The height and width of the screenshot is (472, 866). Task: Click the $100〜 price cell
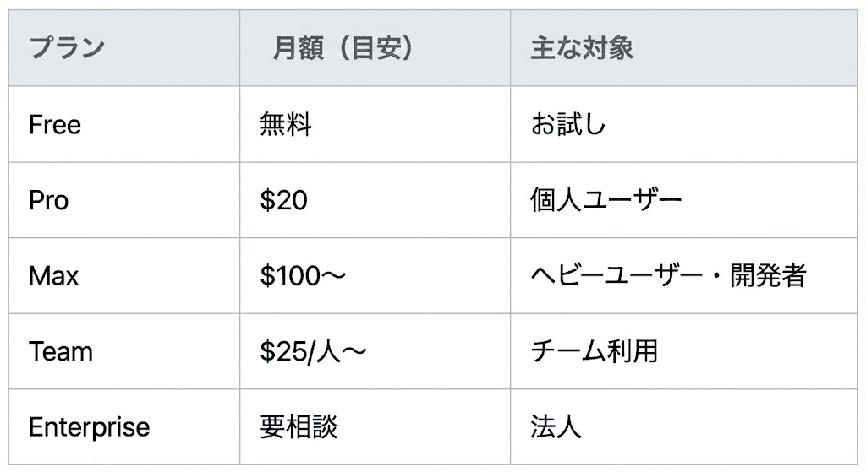click(303, 276)
